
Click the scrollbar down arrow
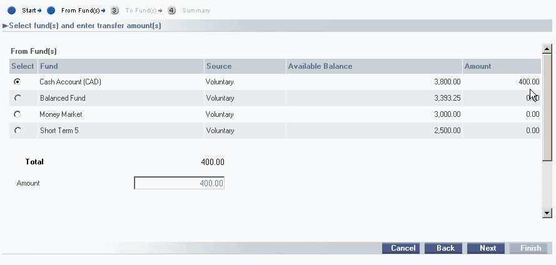click(x=547, y=212)
